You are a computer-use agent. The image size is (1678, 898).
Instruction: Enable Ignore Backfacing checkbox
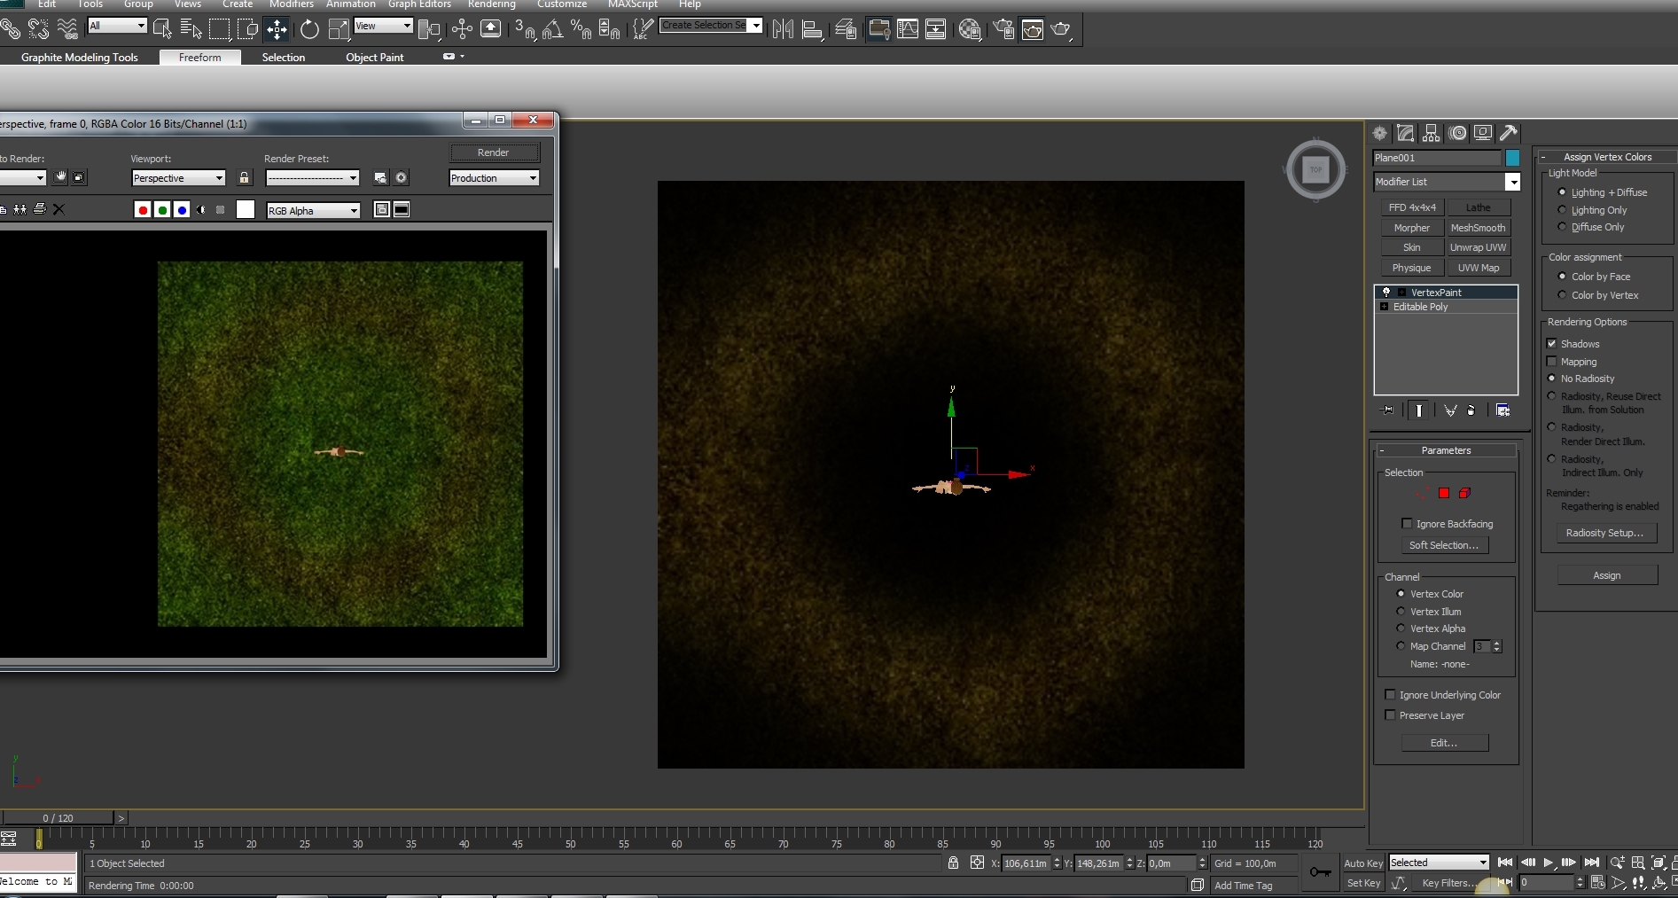[1407, 523]
